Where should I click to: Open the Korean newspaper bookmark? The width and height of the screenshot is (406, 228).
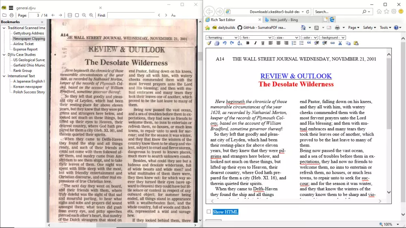tap(28, 87)
